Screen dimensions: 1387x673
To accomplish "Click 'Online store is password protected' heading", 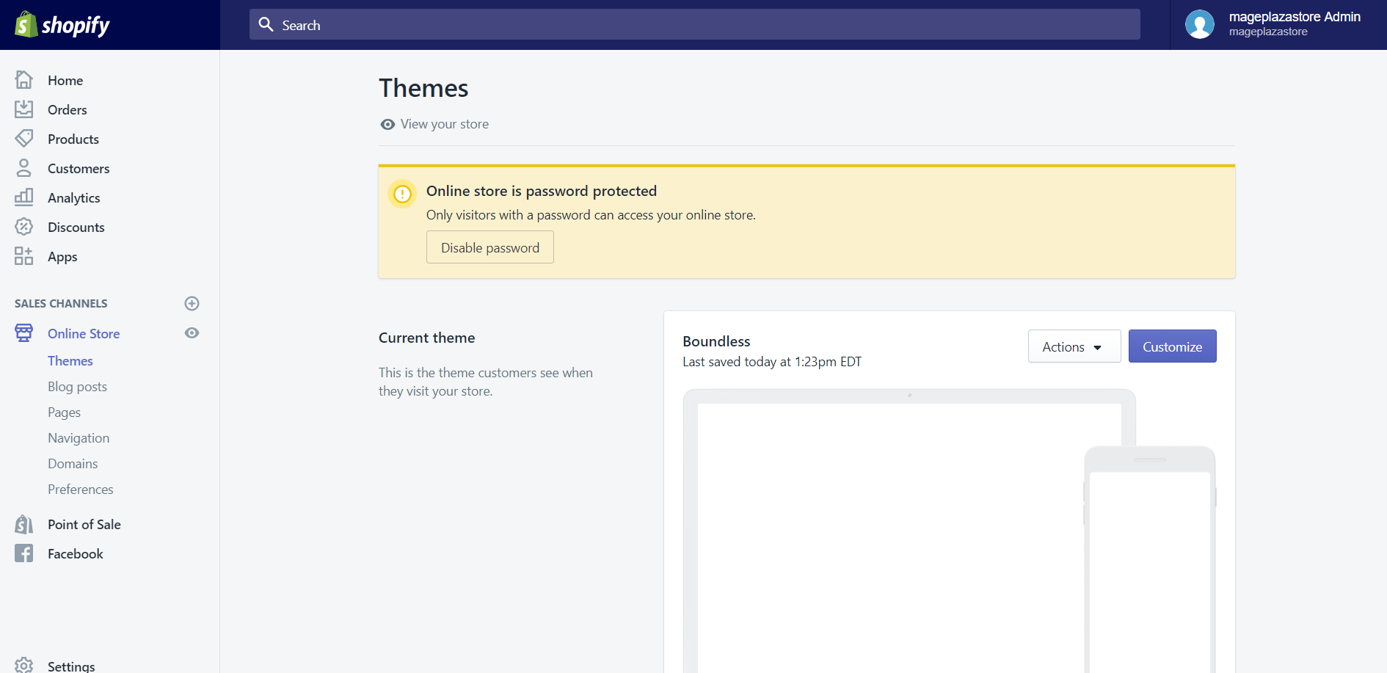I will pos(542,191).
